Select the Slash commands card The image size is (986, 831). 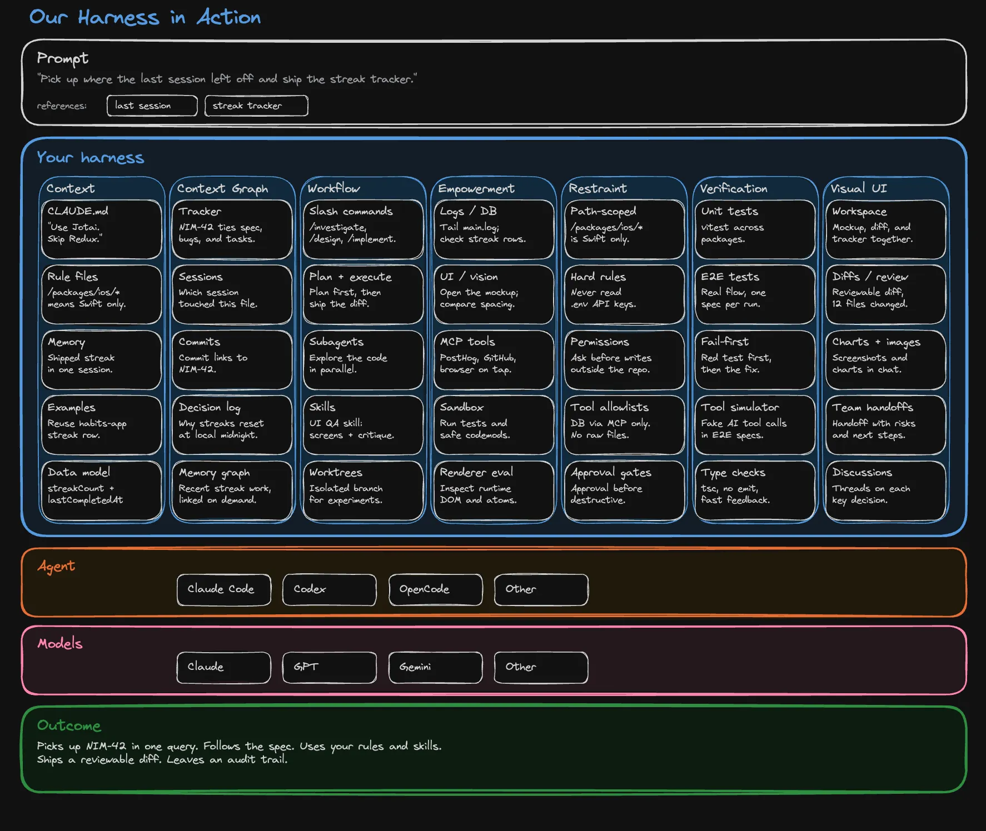[x=363, y=229]
